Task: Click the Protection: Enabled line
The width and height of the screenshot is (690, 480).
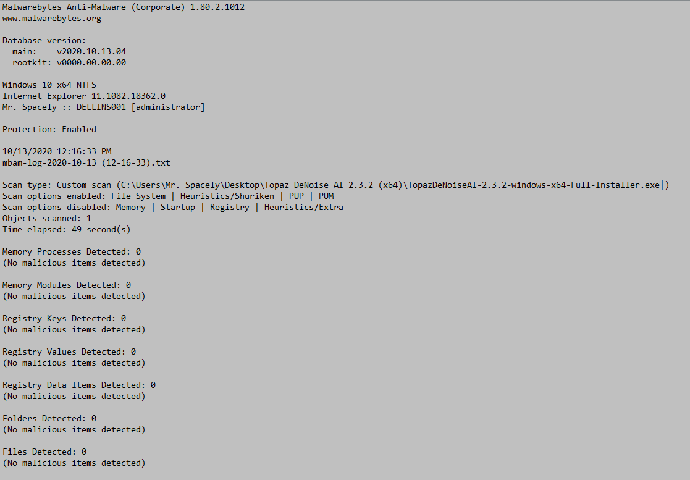Action: coord(49,129)
